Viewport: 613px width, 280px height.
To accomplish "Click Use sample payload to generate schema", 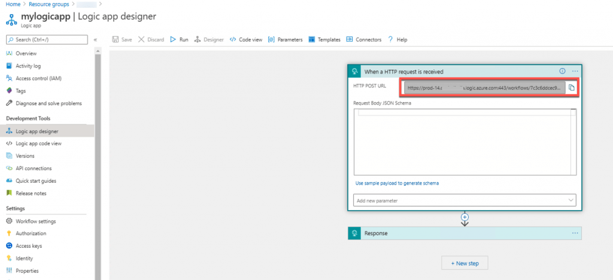I will click(397, 183).
